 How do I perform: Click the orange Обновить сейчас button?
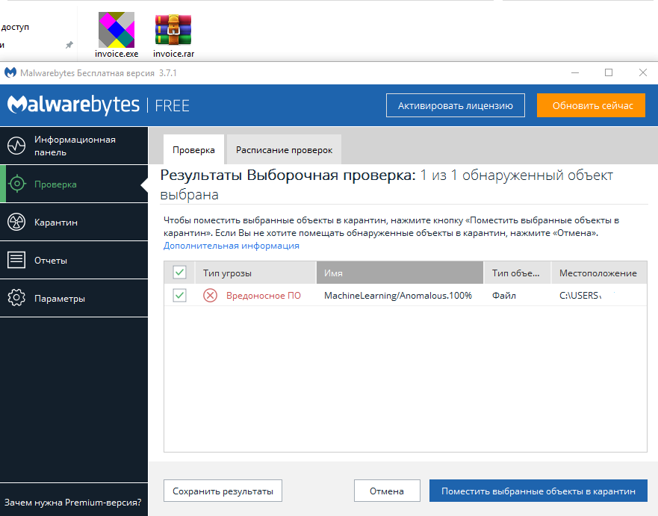(x=591, y=105)
